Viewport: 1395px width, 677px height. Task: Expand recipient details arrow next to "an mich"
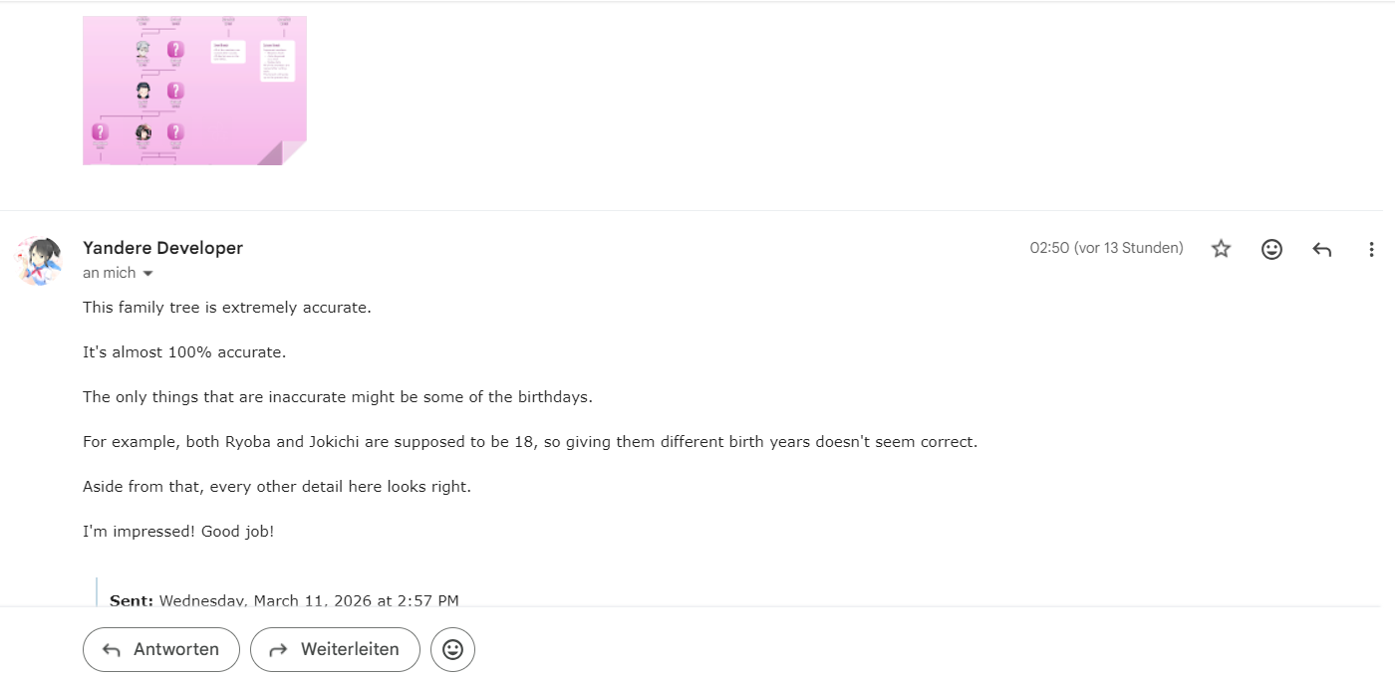point(148,274)
